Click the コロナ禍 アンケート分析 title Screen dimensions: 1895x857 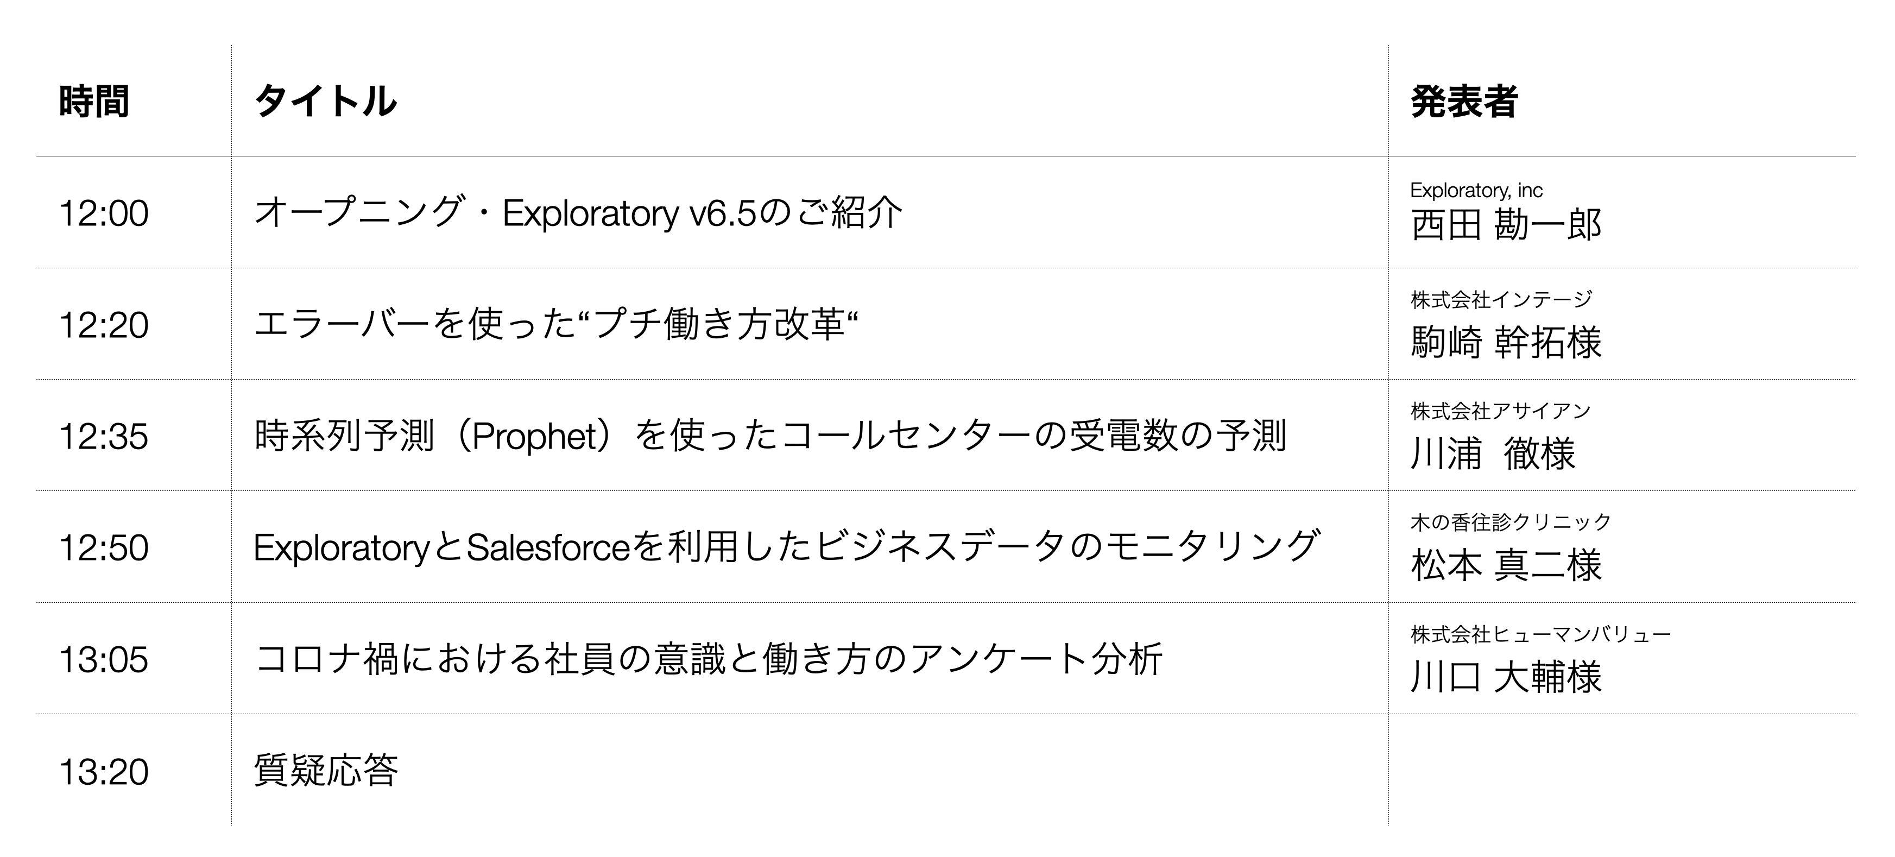(x=708, y=659)
